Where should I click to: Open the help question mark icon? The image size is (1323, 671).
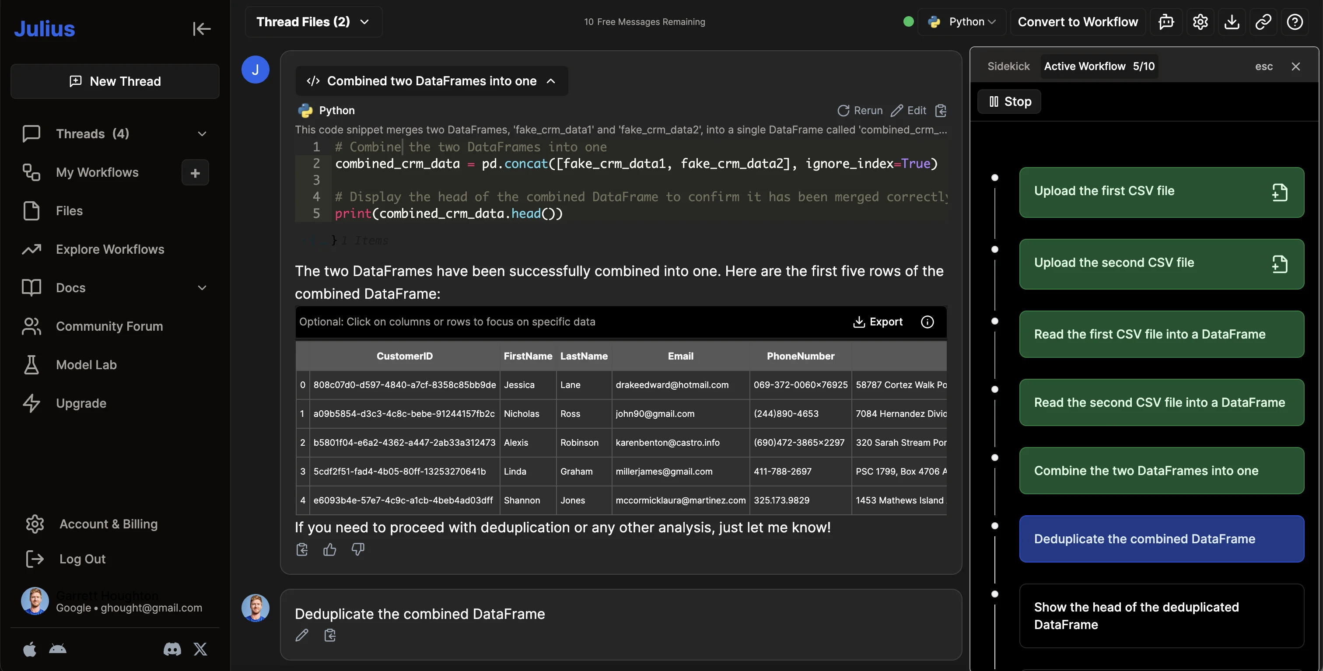tap(1294, 22)
